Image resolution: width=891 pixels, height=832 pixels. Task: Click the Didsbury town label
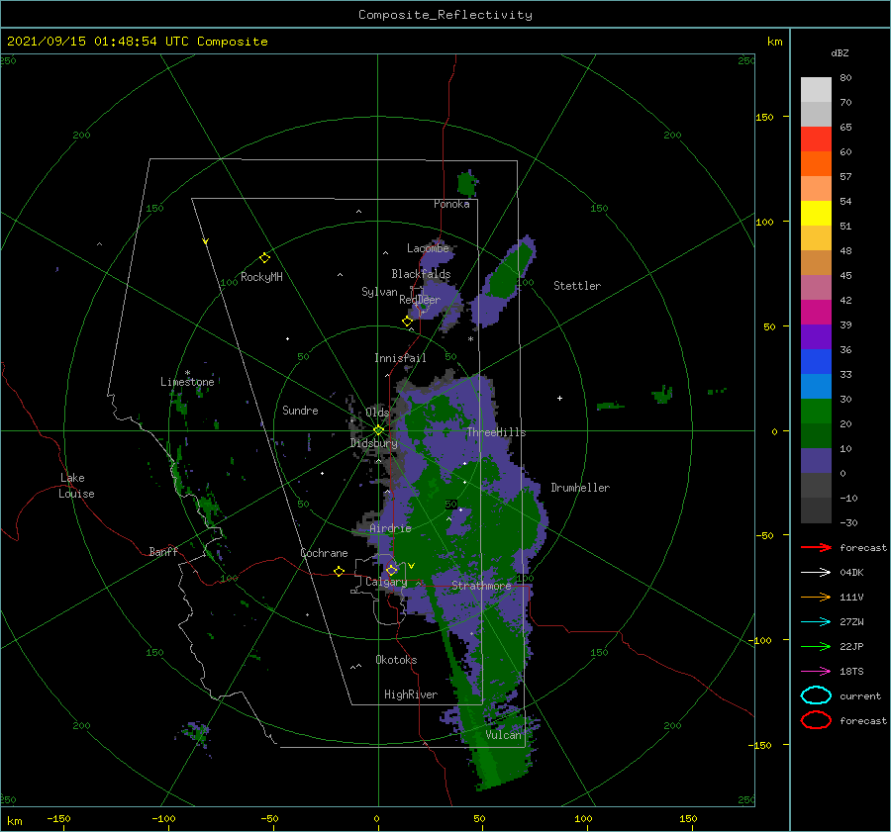click(373, 443)
